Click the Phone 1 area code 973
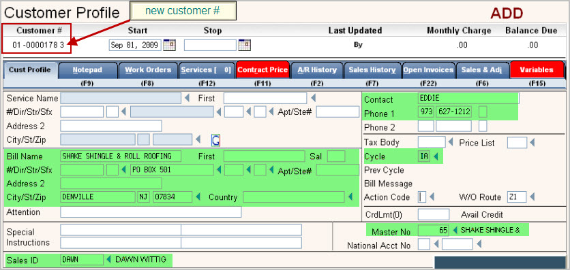This screenshot has height=270, width=570. (x=426, y=112)
